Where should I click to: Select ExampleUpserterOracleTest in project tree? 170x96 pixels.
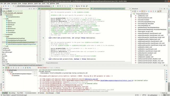coord(16,38)
